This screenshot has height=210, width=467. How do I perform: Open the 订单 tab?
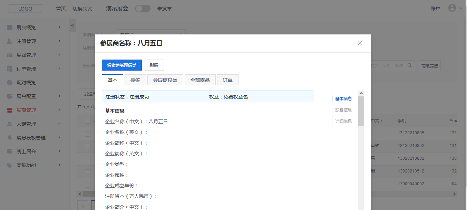tap(228, 80)
